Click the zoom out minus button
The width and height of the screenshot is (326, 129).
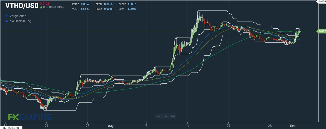coord(159,116)
